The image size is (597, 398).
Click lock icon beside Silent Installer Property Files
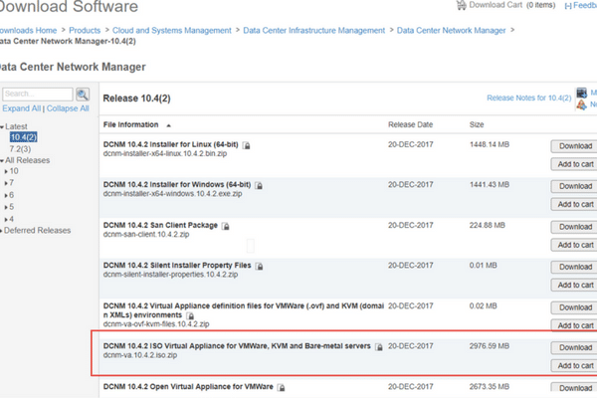pyautogui.click(x=260, y=267)
